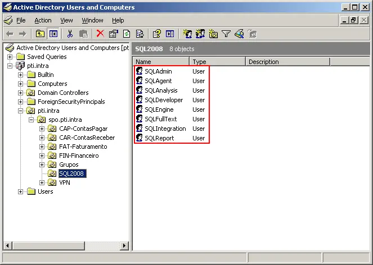Expand the ForeignSecurityPrincipals folder
This screenshot has width=373, height=265.
click(20, 102)
